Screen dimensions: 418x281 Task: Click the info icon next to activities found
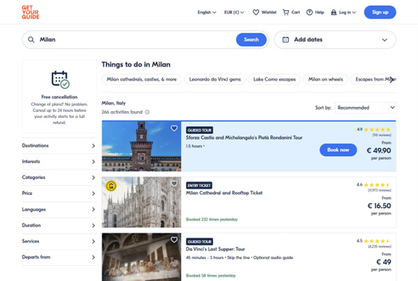(147, 112)
